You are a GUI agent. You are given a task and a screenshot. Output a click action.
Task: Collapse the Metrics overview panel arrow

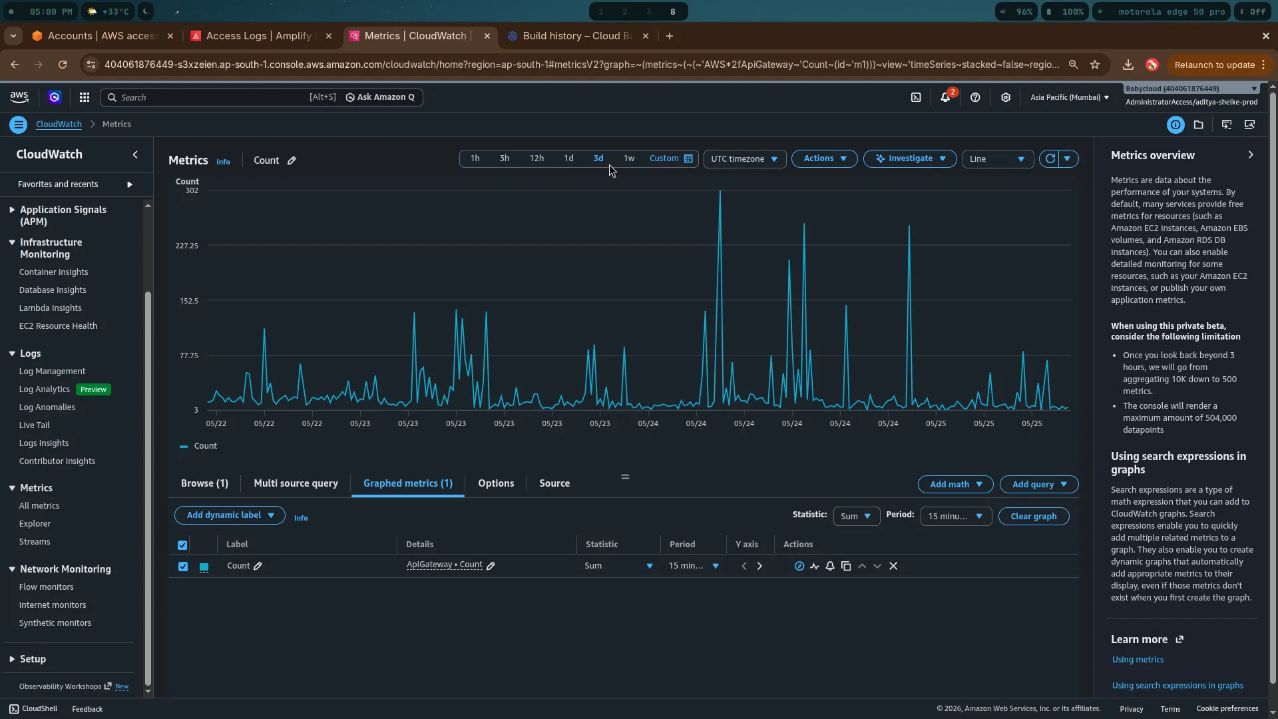[1251, 154]
